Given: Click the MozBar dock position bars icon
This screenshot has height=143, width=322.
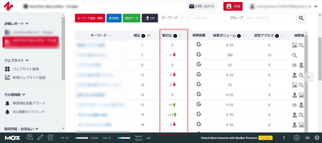Looking at the screenshot, I should tap(308, 138).
